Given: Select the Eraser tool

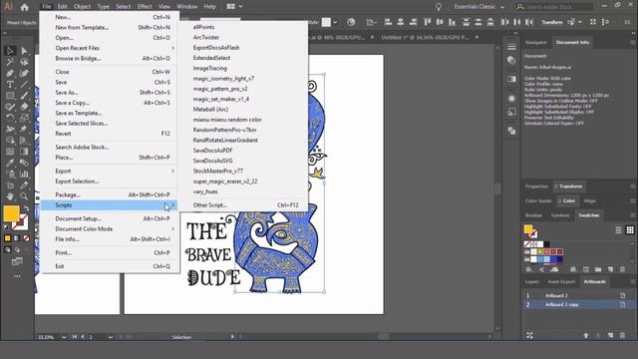Looking at the screenshot, I should [24, 107].
